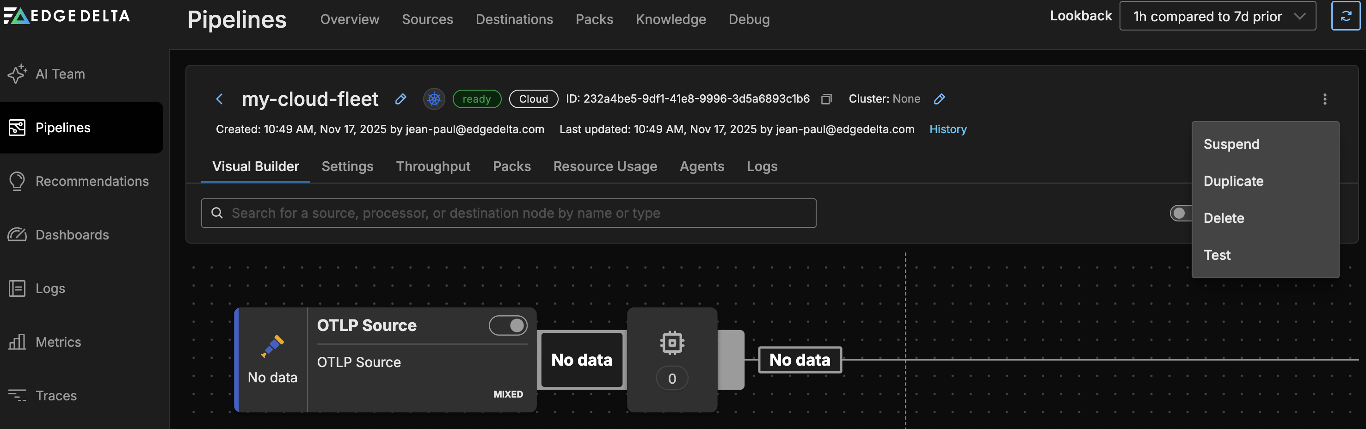Switch to the Throughput tab
The image size is (1366, 429).
click(433, 166)
